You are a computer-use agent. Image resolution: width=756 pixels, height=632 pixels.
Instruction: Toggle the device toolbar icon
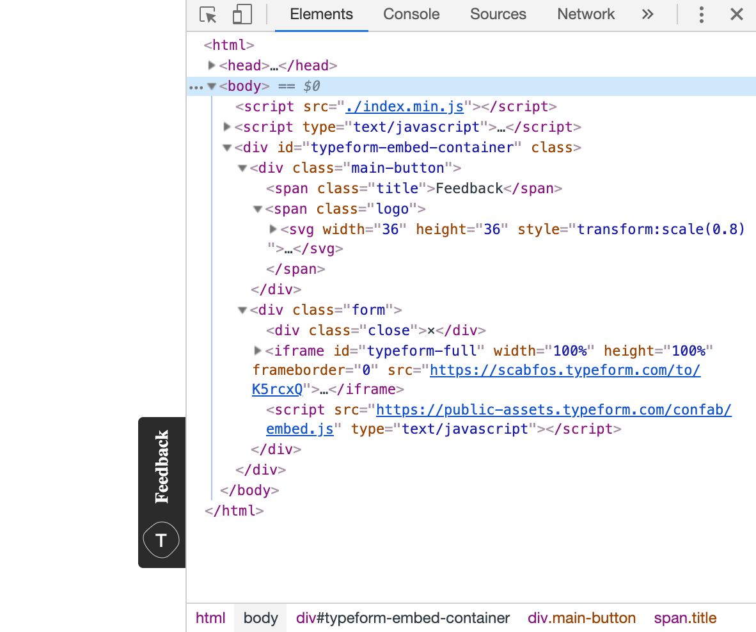click(x=242, y=15)
